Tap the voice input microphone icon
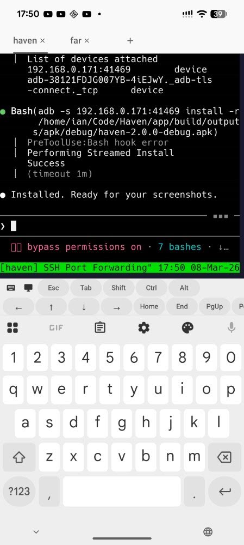The image size is (244, 545). pyautogui.click(x=231, y=328)
